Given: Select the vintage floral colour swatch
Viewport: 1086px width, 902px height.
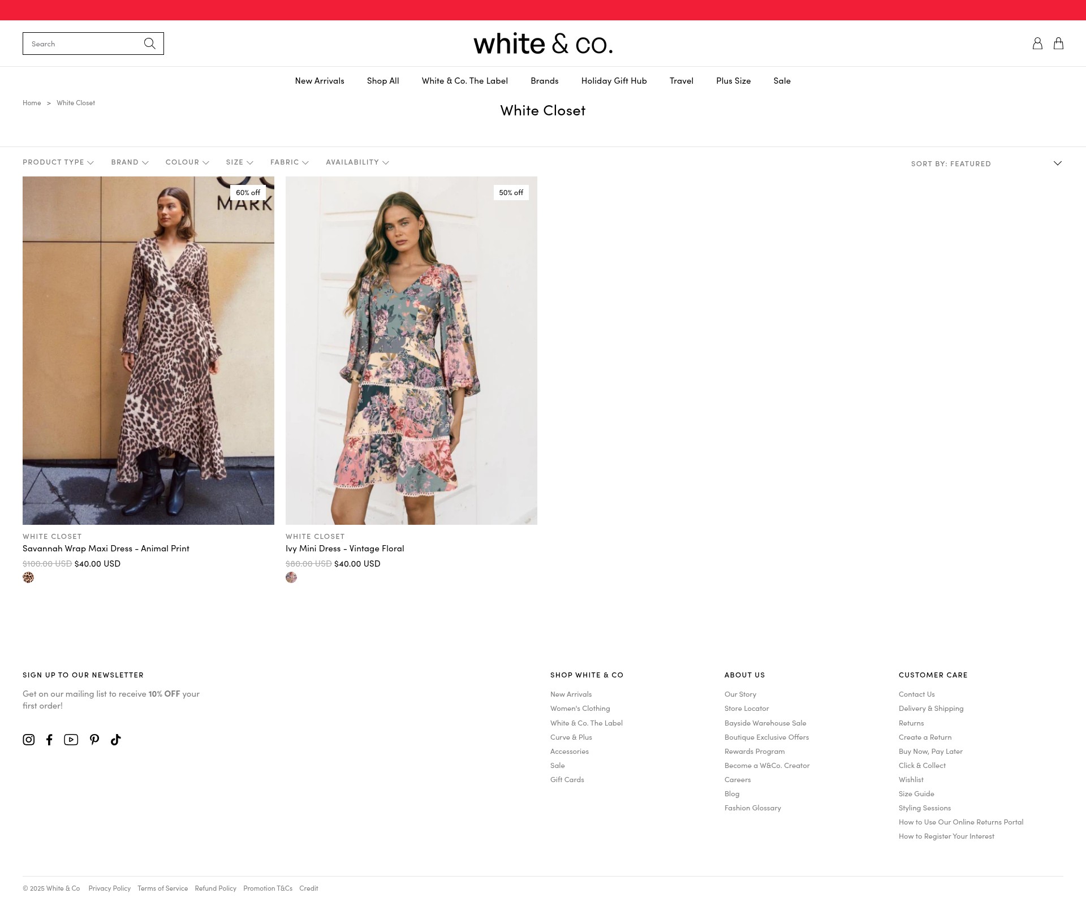Looking at the screenshot, I should pos(291,577).
